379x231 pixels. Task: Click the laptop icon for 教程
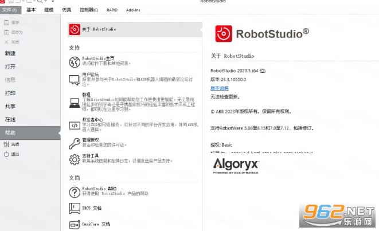tap(75, 103)
